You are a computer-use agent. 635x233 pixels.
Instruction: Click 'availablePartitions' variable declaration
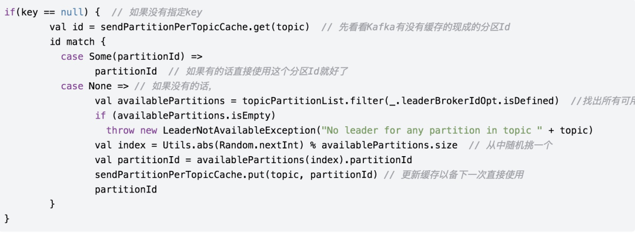tap(171, 101)
